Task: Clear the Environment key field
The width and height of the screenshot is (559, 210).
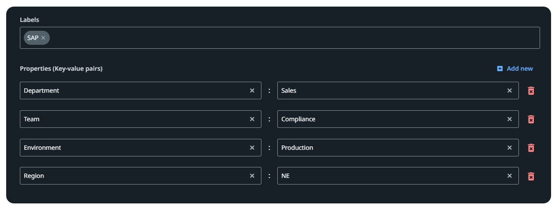Action: point(252,148)
